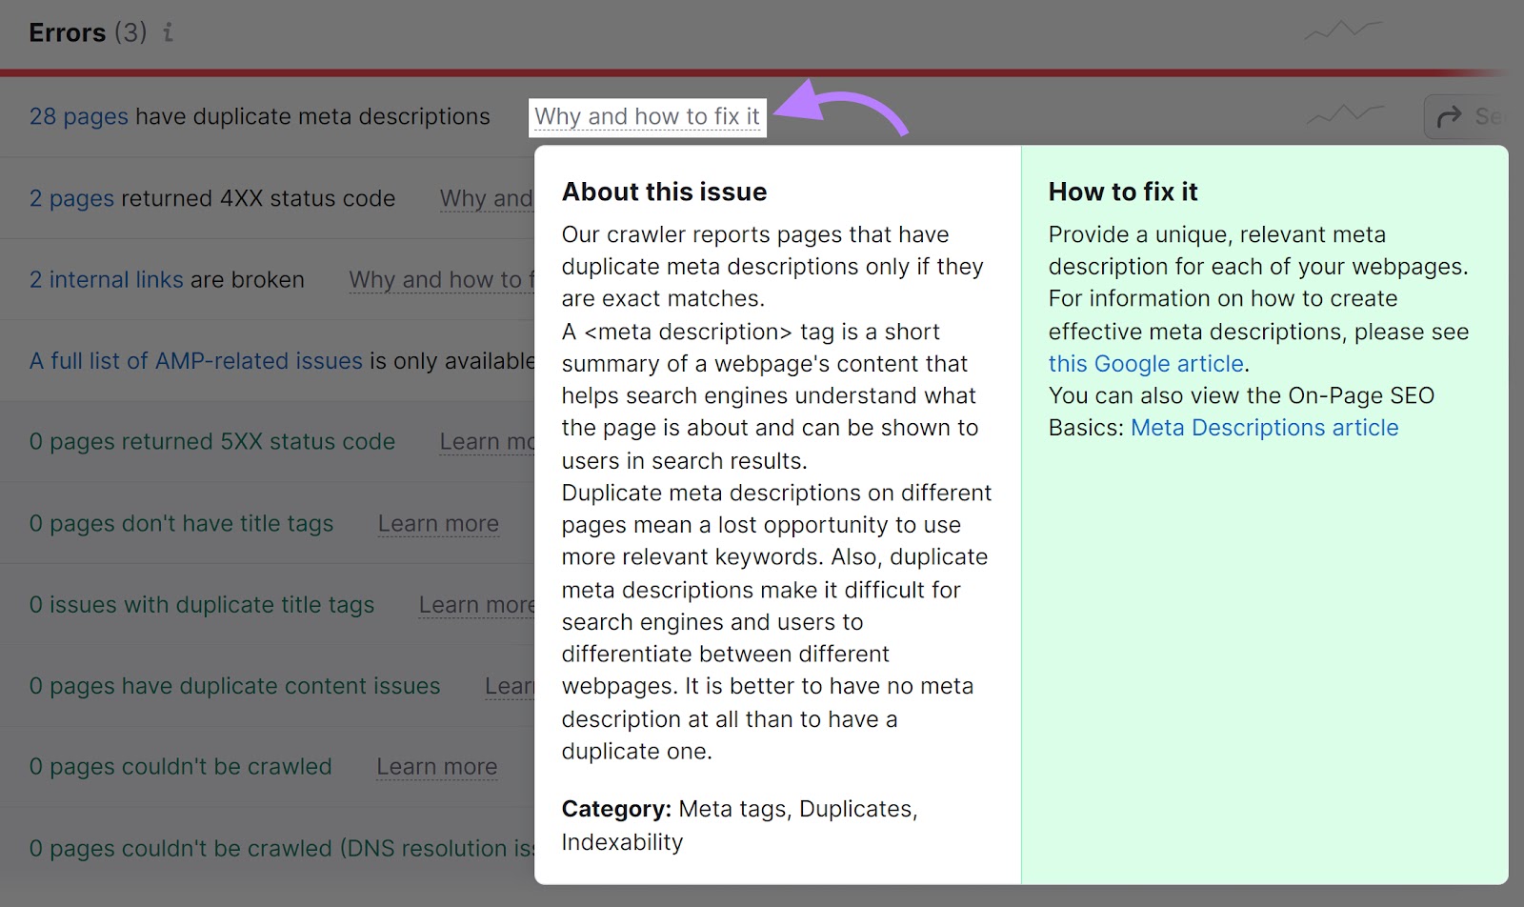Click 'Learn more' beside duplicate title tags

pyautogui.click(x=476, y=605)
